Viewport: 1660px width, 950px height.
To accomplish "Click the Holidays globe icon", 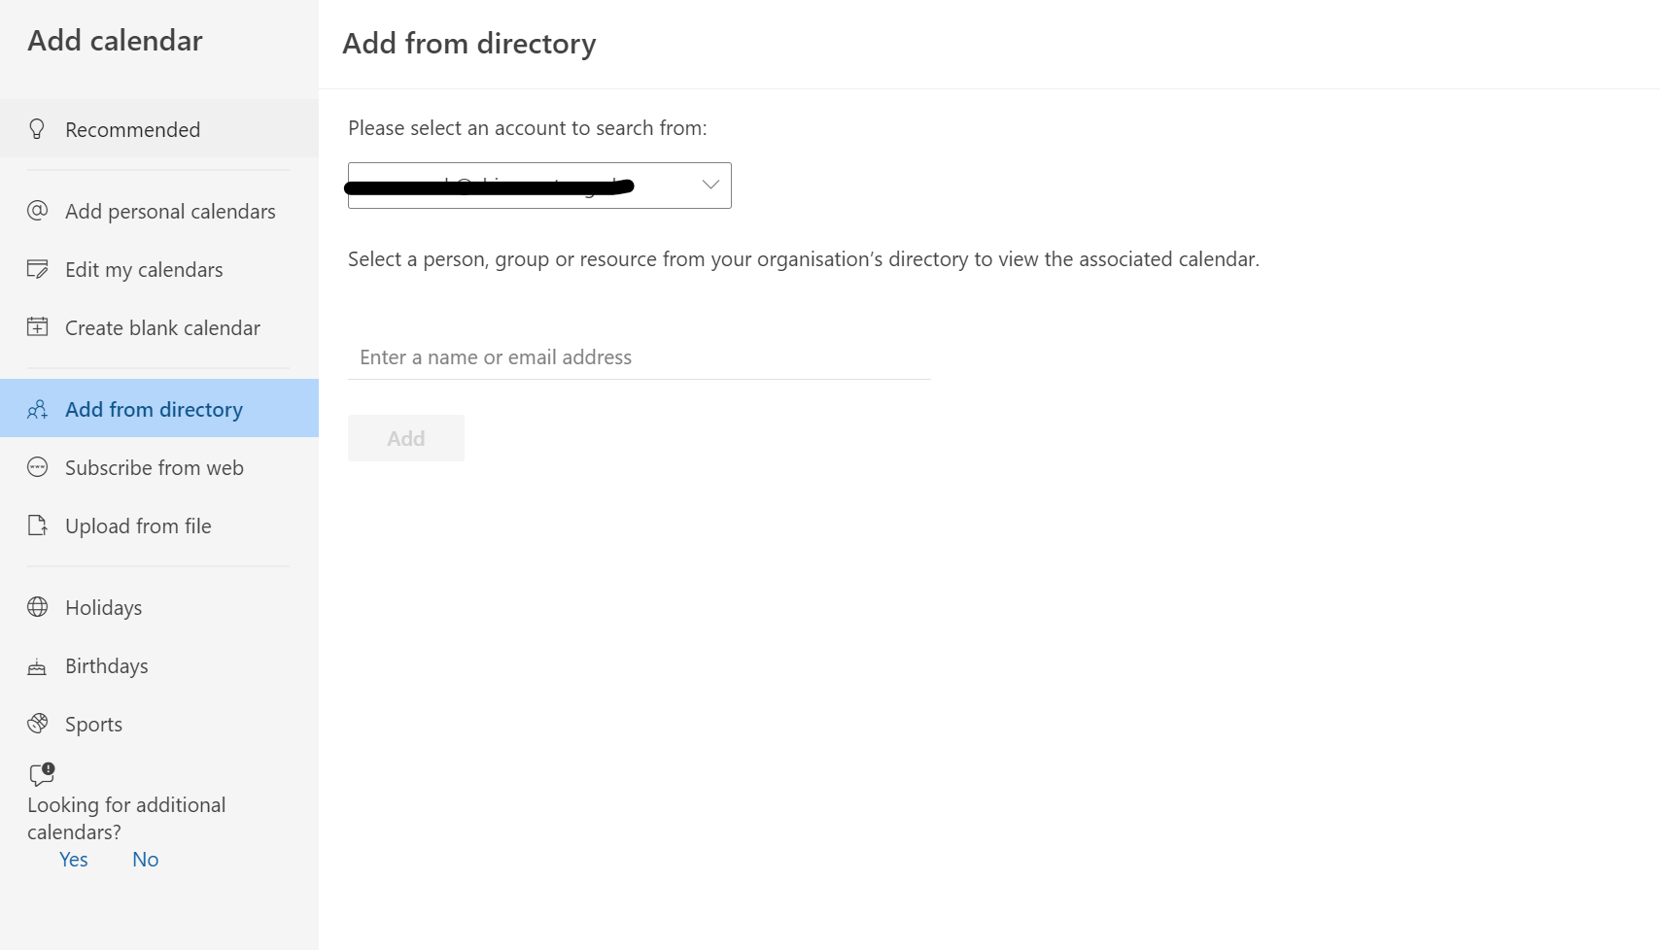I will click(x=37, y=607).
